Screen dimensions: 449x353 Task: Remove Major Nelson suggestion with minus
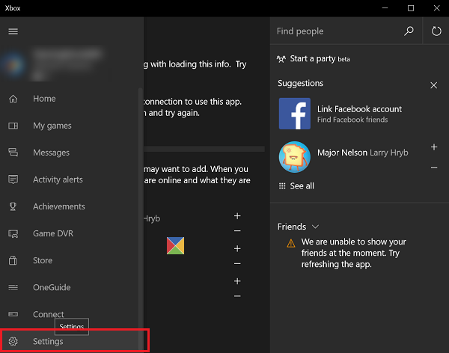[434, 168]
